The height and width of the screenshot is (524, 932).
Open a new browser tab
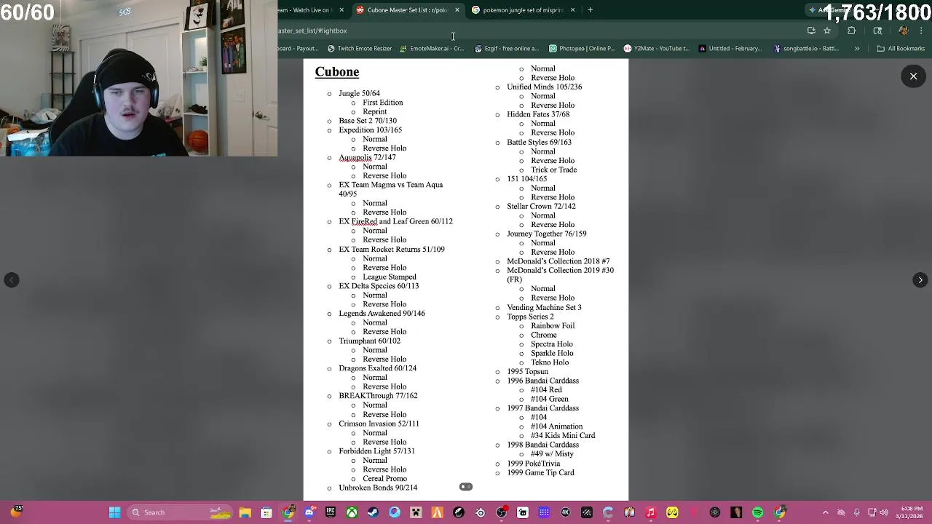590,10
